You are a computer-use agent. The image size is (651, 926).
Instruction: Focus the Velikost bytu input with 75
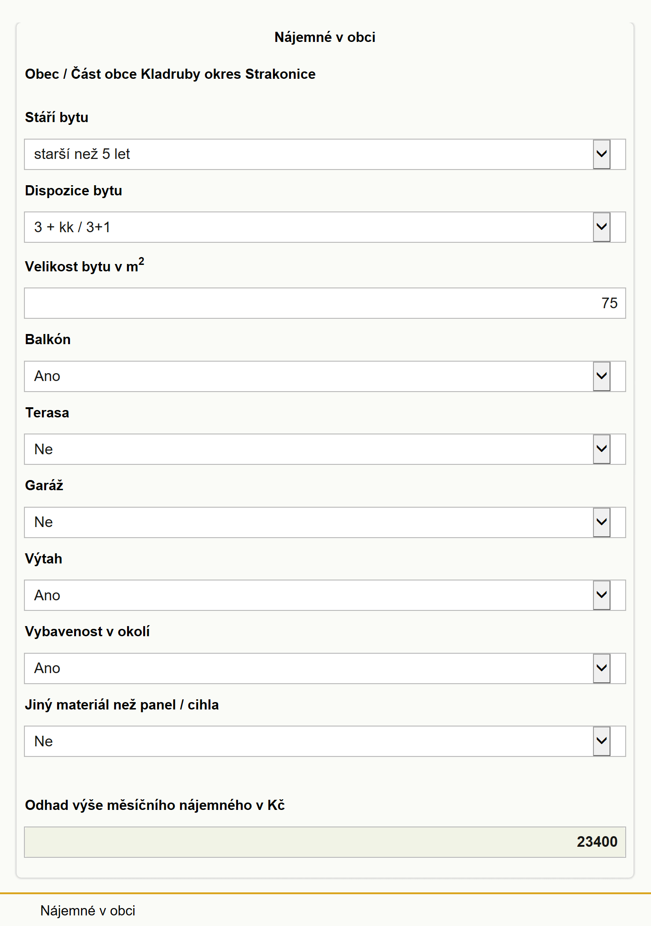click(x=325, y=303)
